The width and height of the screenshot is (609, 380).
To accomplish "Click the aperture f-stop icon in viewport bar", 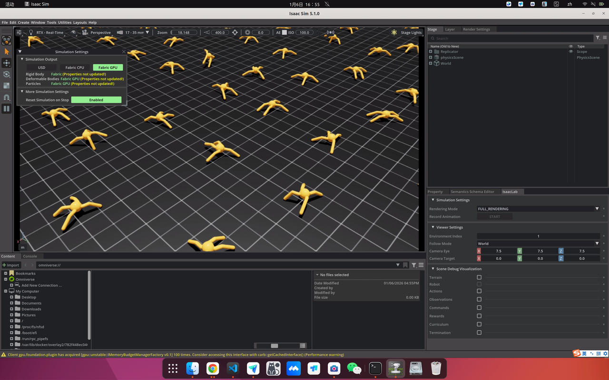I will (247, 32).
